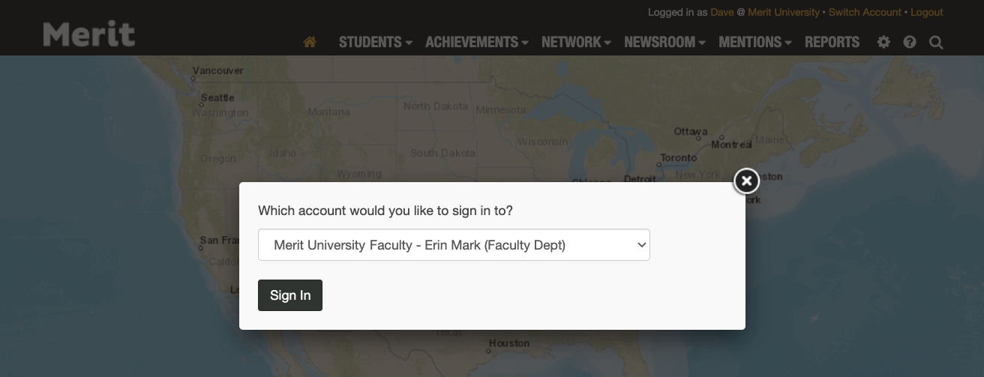Close the account dialog with X icon
The height and width of the screenshot is (377, 984).
point(745,181)
